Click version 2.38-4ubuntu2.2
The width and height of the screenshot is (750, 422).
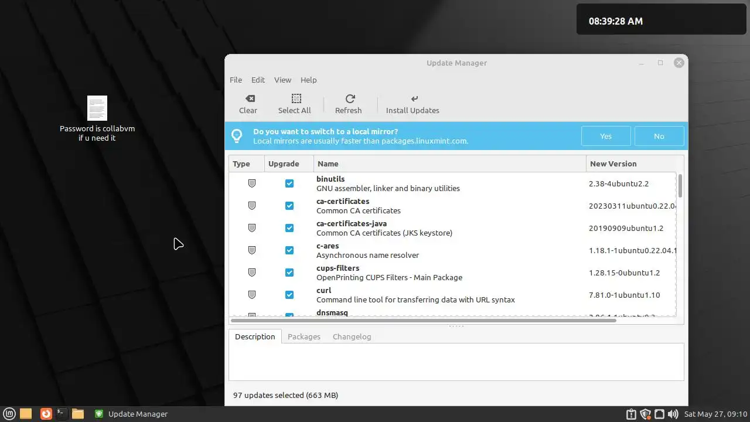619,183
